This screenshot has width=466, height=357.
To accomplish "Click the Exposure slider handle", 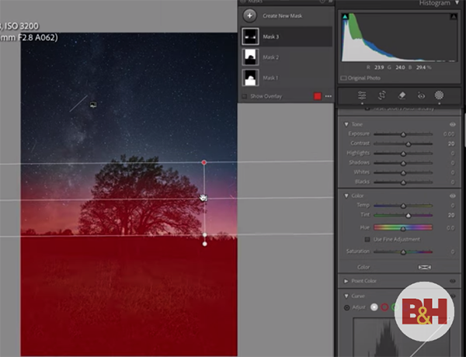I will coord(403,134).
